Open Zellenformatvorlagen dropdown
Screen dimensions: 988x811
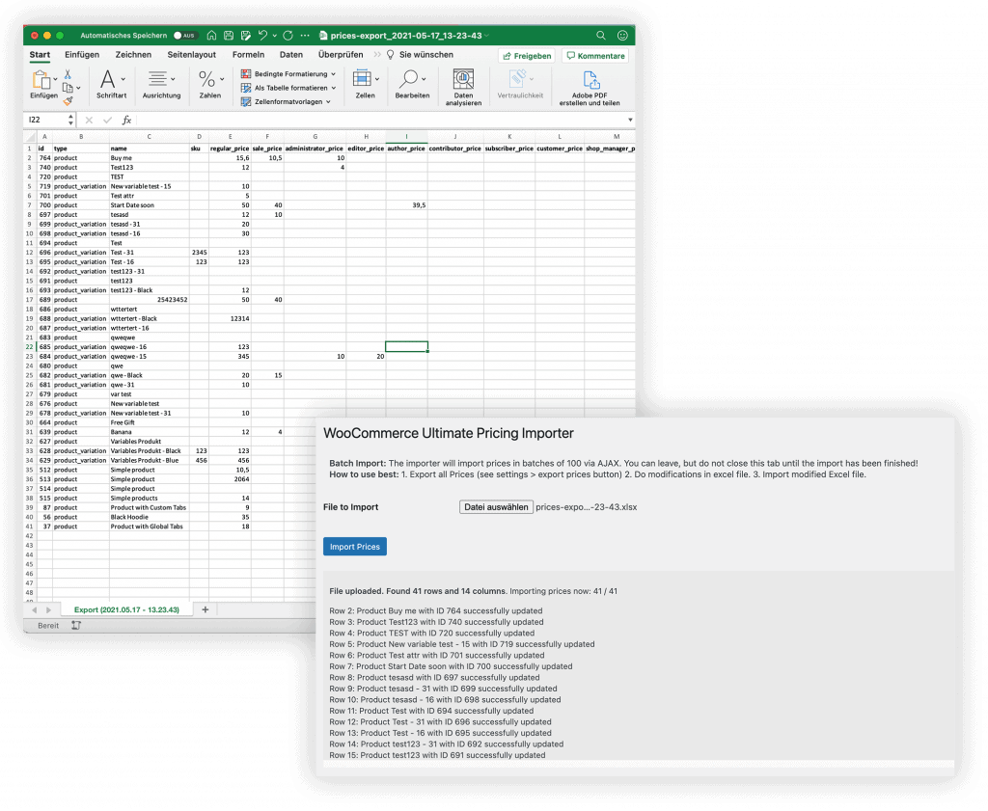click(286, 101)
